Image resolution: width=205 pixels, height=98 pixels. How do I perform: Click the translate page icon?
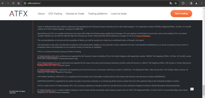(171, 3)
